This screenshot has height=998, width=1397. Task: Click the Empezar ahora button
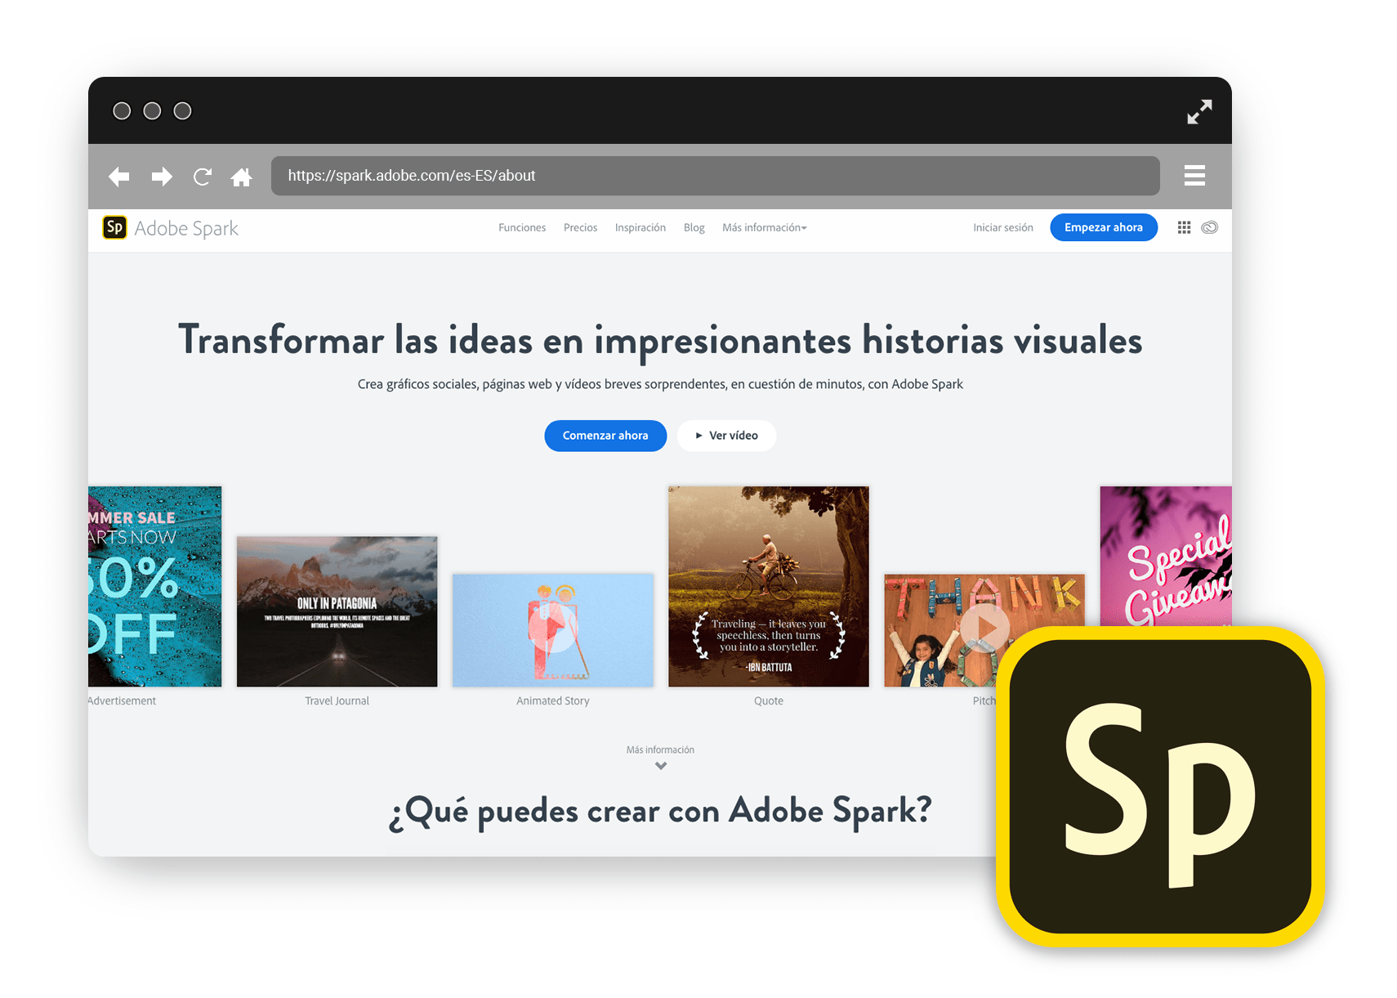point(1104,227)
